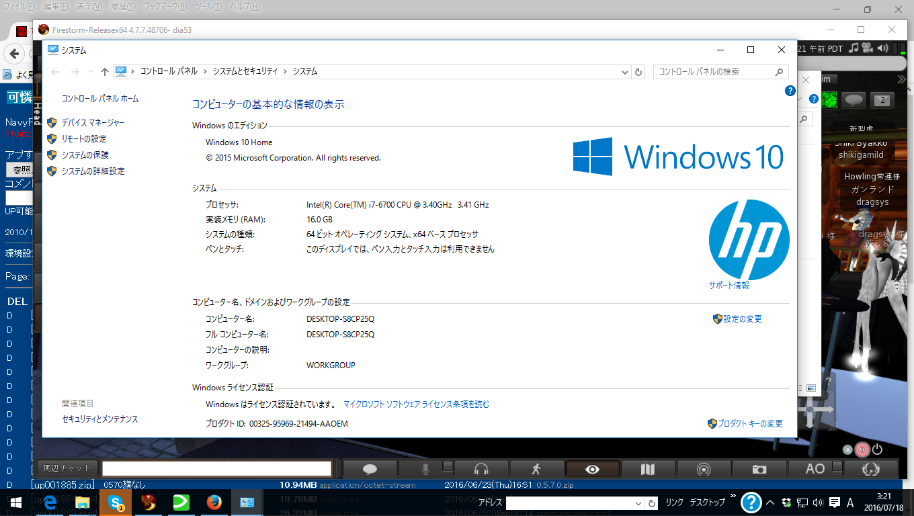This screenshot has height=516, width=914.
Task: Open the Firestorm world map icon
Action: point(647,469)
